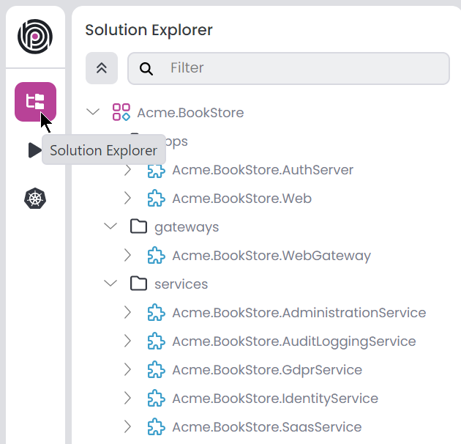461x444 pixels.
Task: Click the collapse all double-chevron button
Action: tap(102, 68)
